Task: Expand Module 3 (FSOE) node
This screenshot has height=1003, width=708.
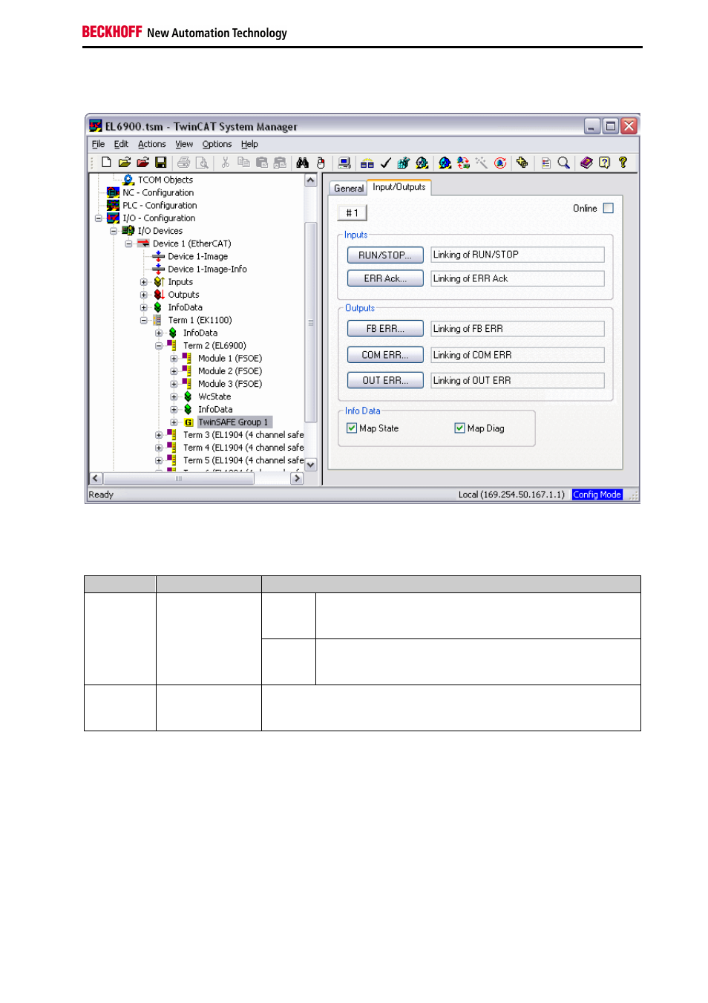Action: tap(174, 384)
